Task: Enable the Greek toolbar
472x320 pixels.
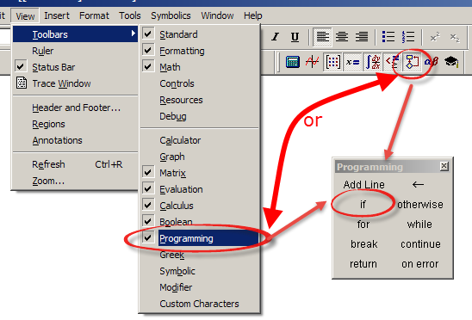Action: (x=199, y=255)
